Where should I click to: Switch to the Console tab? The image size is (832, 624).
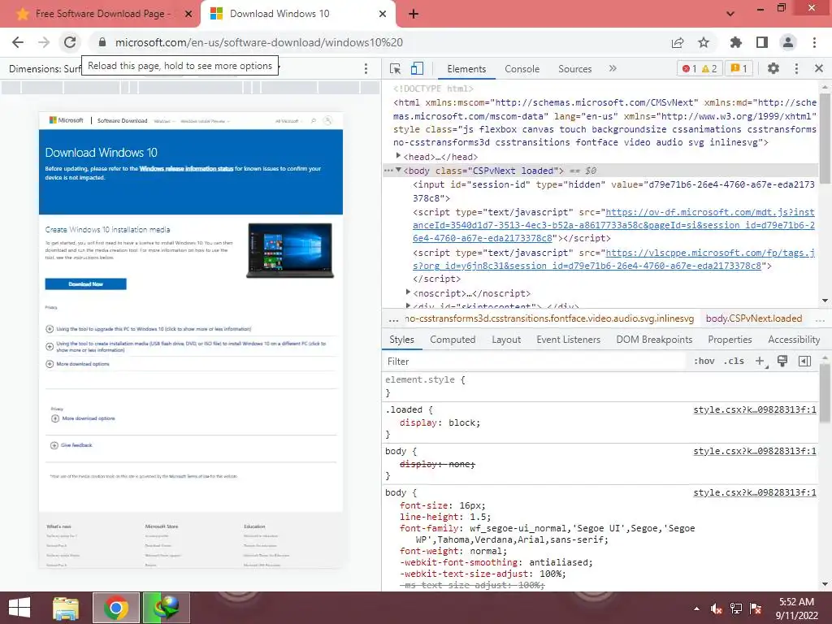[x=522, y=69]
